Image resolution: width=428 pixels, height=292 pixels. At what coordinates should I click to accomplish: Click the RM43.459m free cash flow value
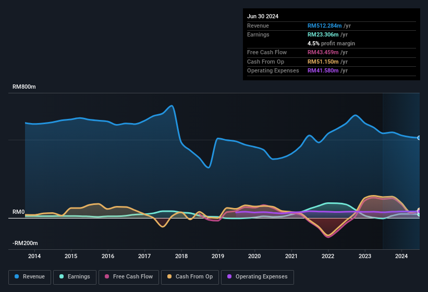click(323, 52)
